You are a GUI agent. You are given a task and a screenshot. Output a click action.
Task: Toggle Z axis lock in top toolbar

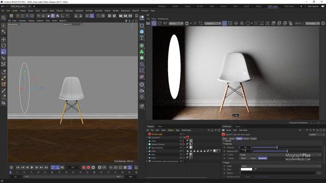pos(27,16)
